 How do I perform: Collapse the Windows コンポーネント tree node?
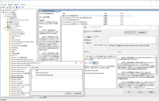point(6,30)
